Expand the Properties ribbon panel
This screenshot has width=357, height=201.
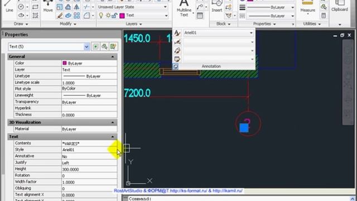(264, 24)
